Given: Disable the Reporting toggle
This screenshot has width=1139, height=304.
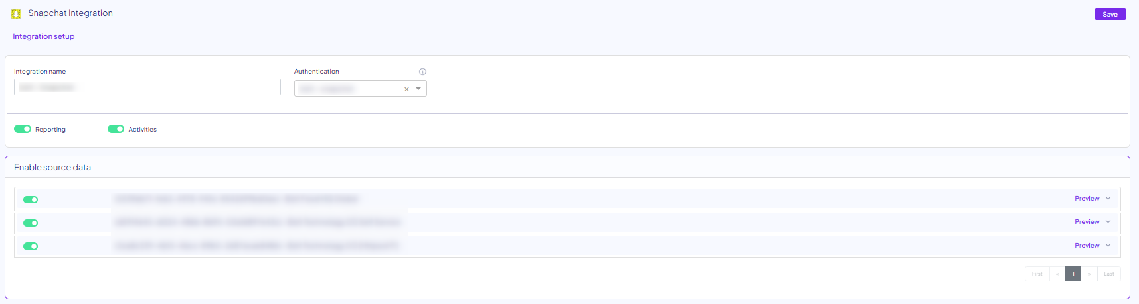Looking at the screenshot, I should [23, 129].
